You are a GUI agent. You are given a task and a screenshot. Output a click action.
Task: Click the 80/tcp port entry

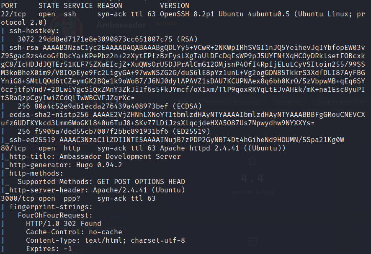click(13, 148)
